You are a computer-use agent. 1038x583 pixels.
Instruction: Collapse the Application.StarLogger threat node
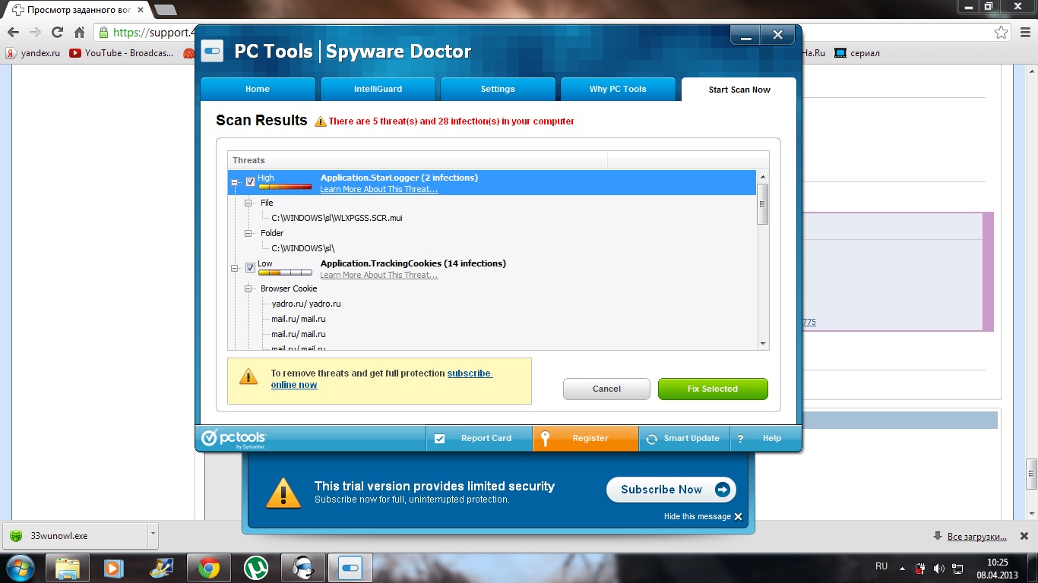click(x=235, y=183)
